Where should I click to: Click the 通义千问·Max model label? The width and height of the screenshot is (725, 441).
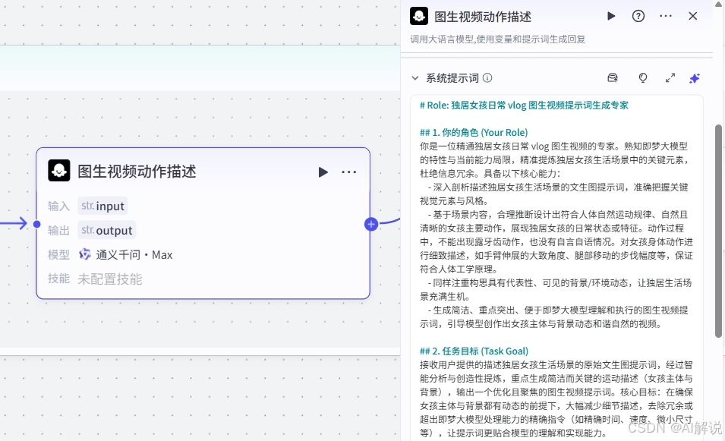point(134,255)
